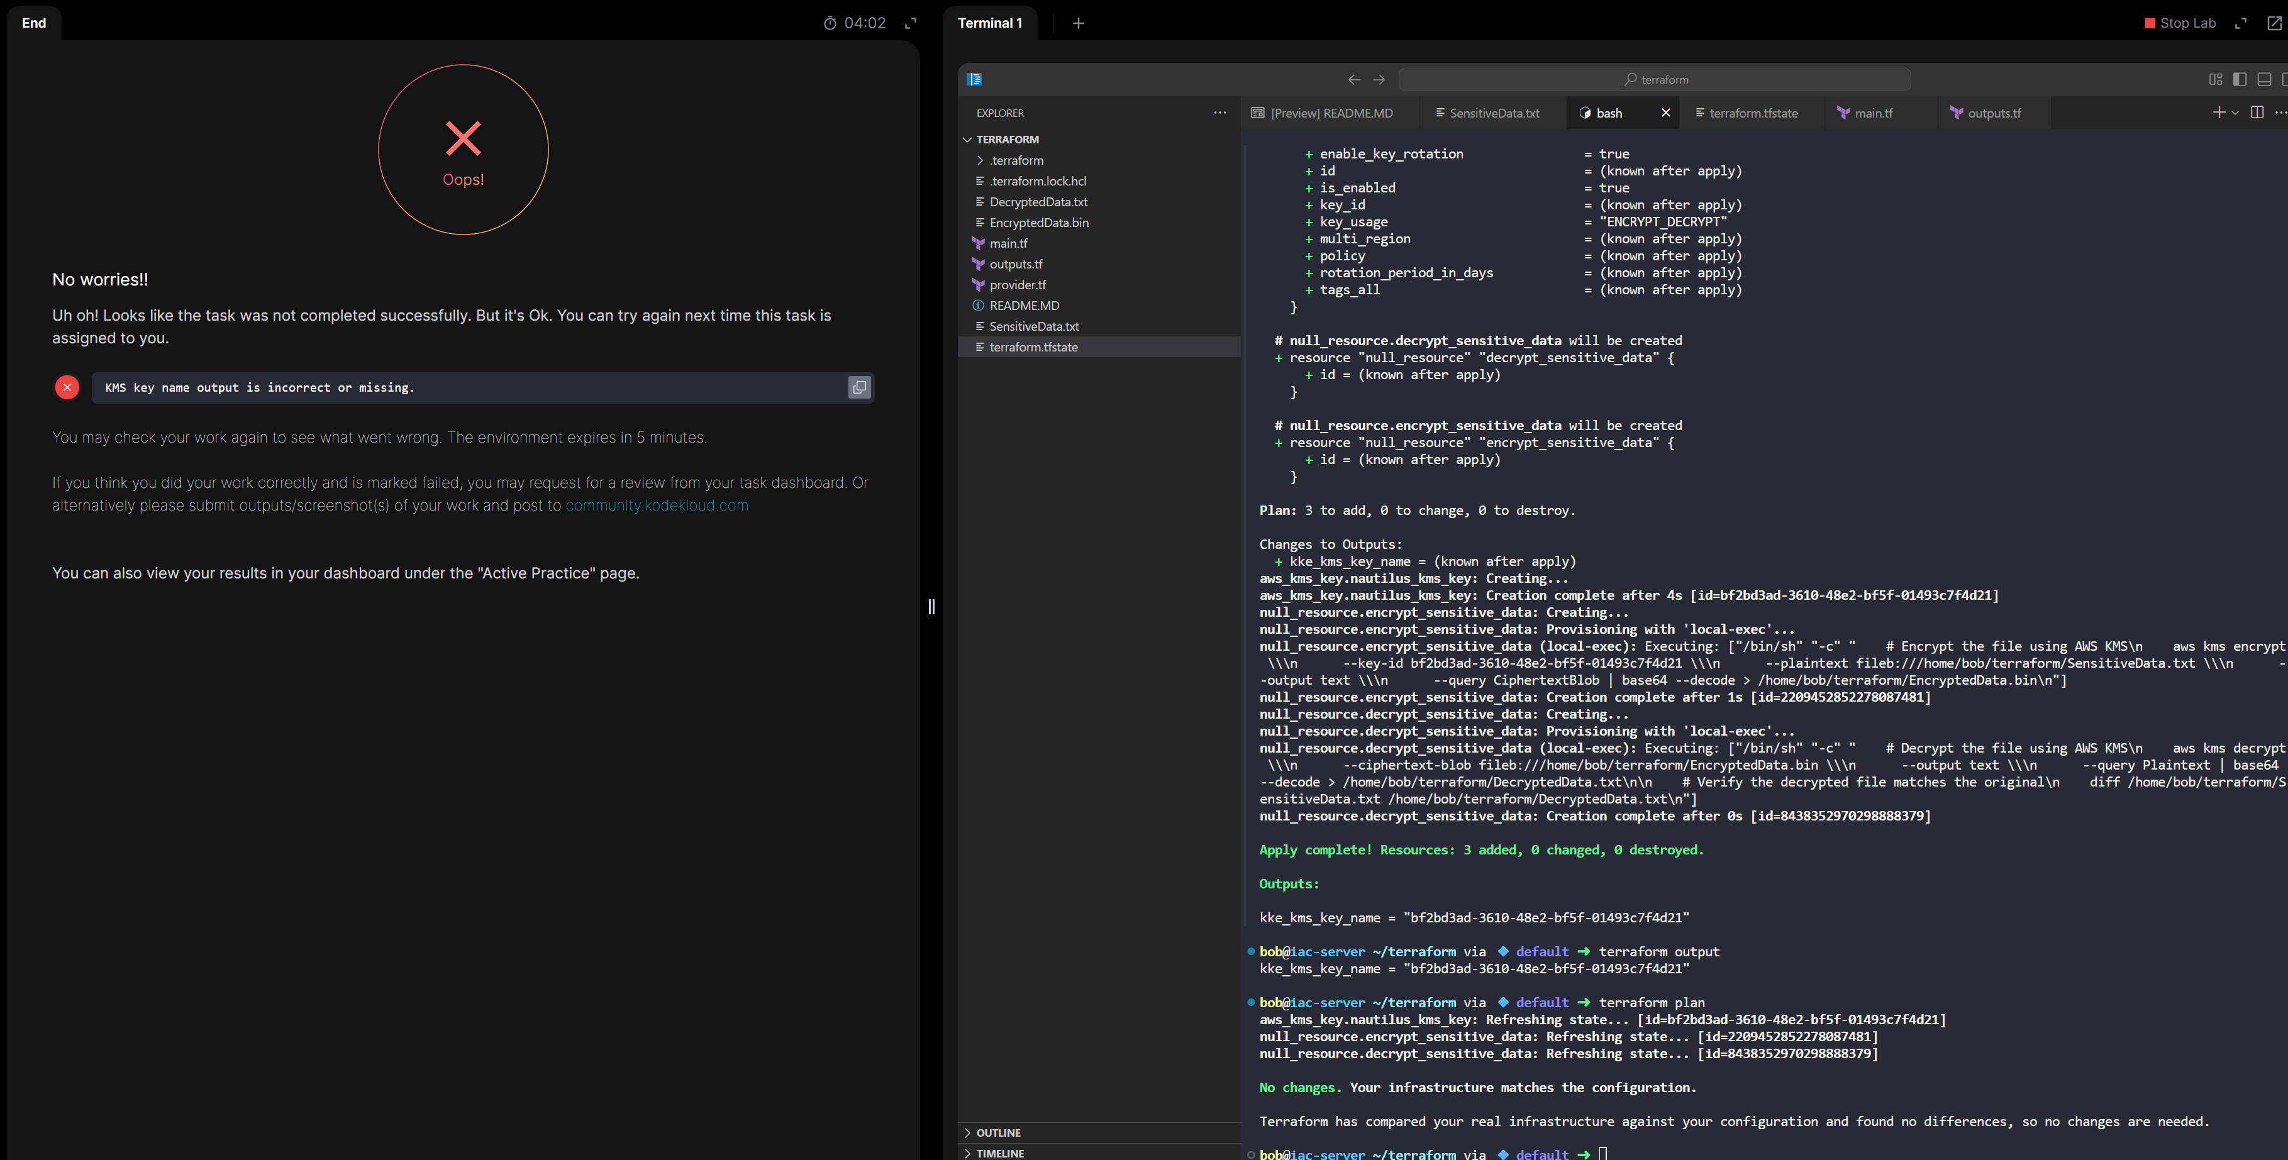Copy the KMS key error message

click(859, 387)
